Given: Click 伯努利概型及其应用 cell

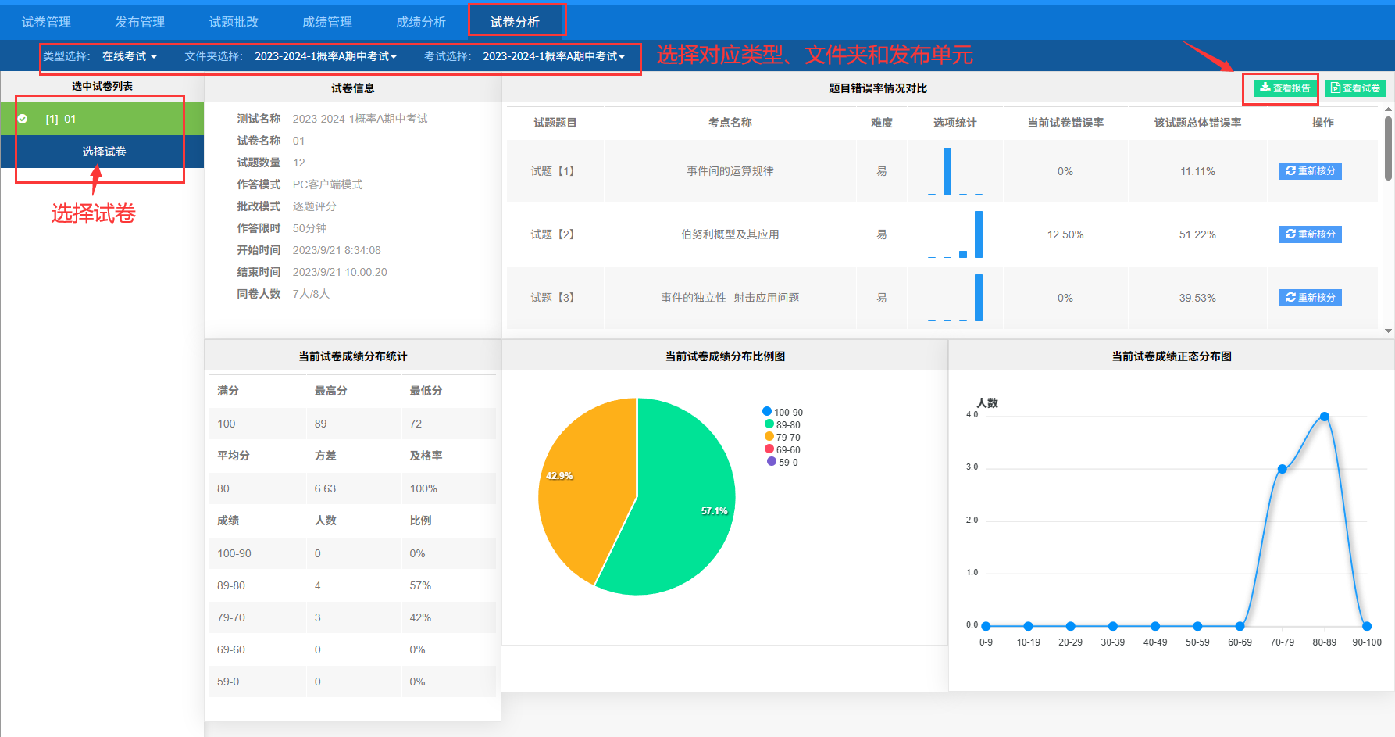Looking at the screenshot, I should click(730, 234).
